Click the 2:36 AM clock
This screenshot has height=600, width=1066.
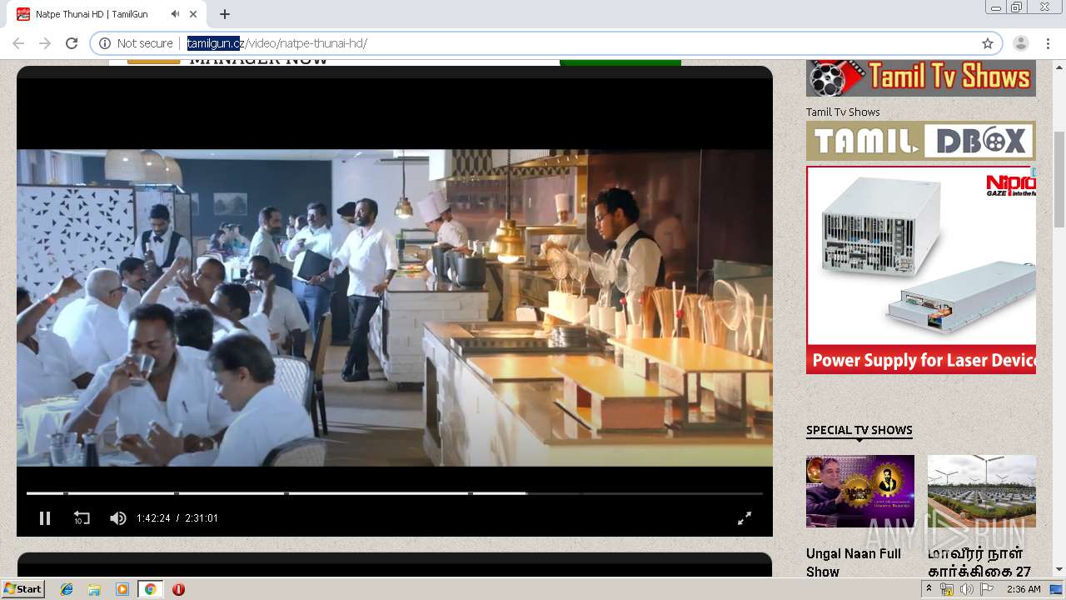[x=1024, y=589]
